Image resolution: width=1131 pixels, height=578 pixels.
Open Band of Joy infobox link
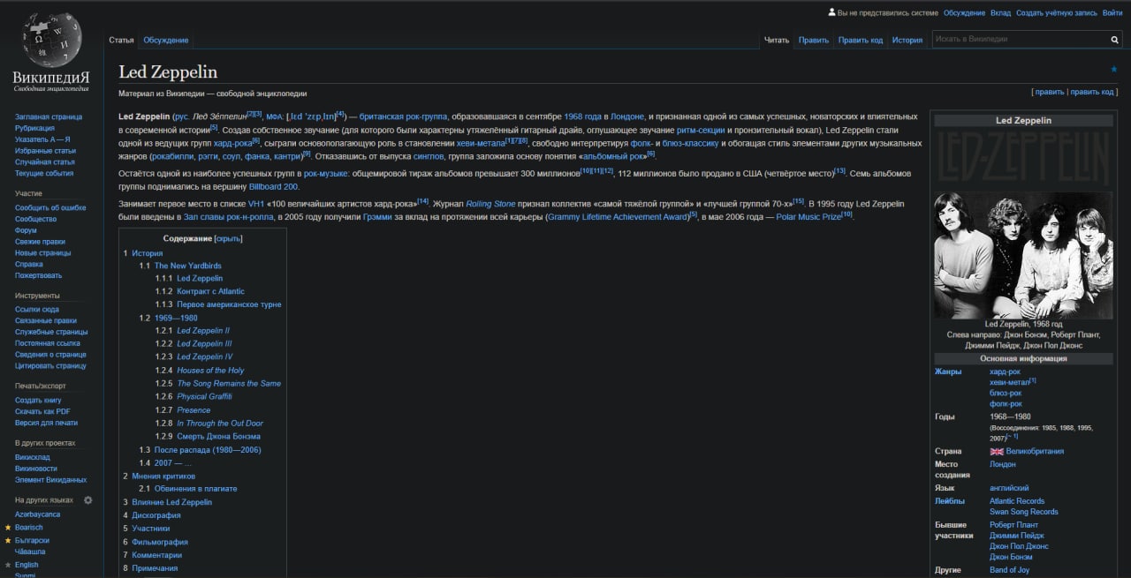pos(1009,570)
